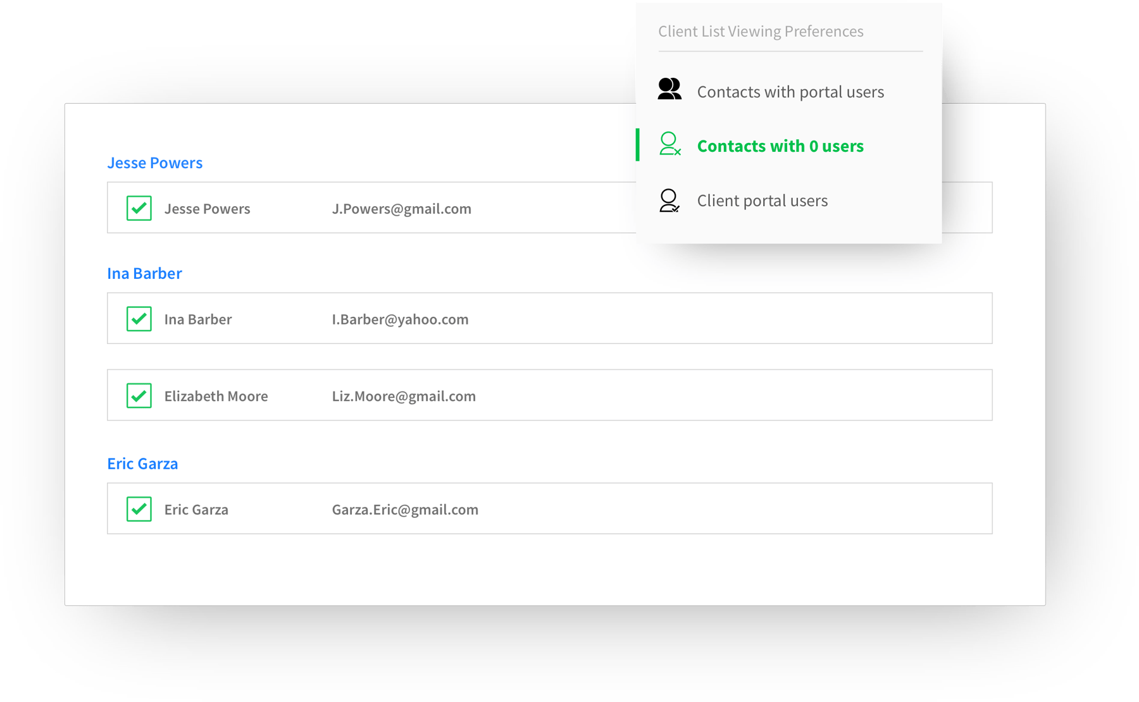This screenshot has width=1139, height=702.
Task: Click the J.Powers@gmail.com email address
Action: [401, 209]
